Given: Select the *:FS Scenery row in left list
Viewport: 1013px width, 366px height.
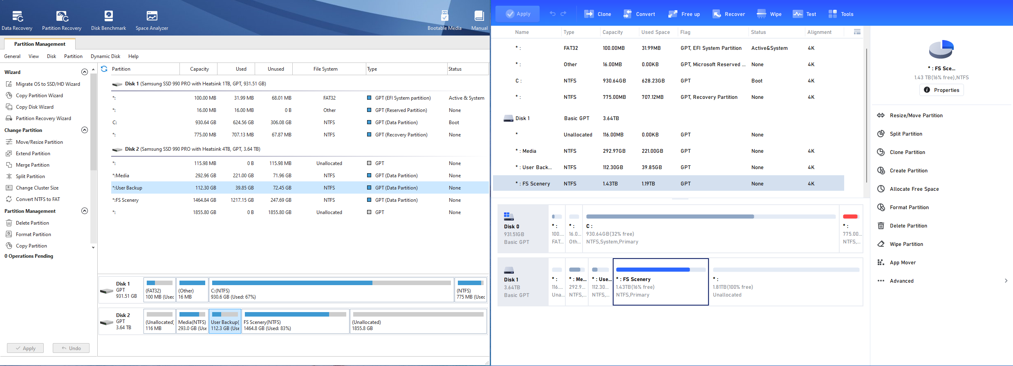Looking at the screenshot, I should [300, 200].
